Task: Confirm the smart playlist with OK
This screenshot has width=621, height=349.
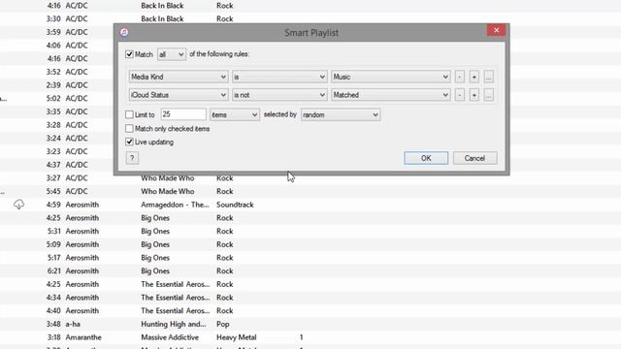Action: click(x=426, y=158)
